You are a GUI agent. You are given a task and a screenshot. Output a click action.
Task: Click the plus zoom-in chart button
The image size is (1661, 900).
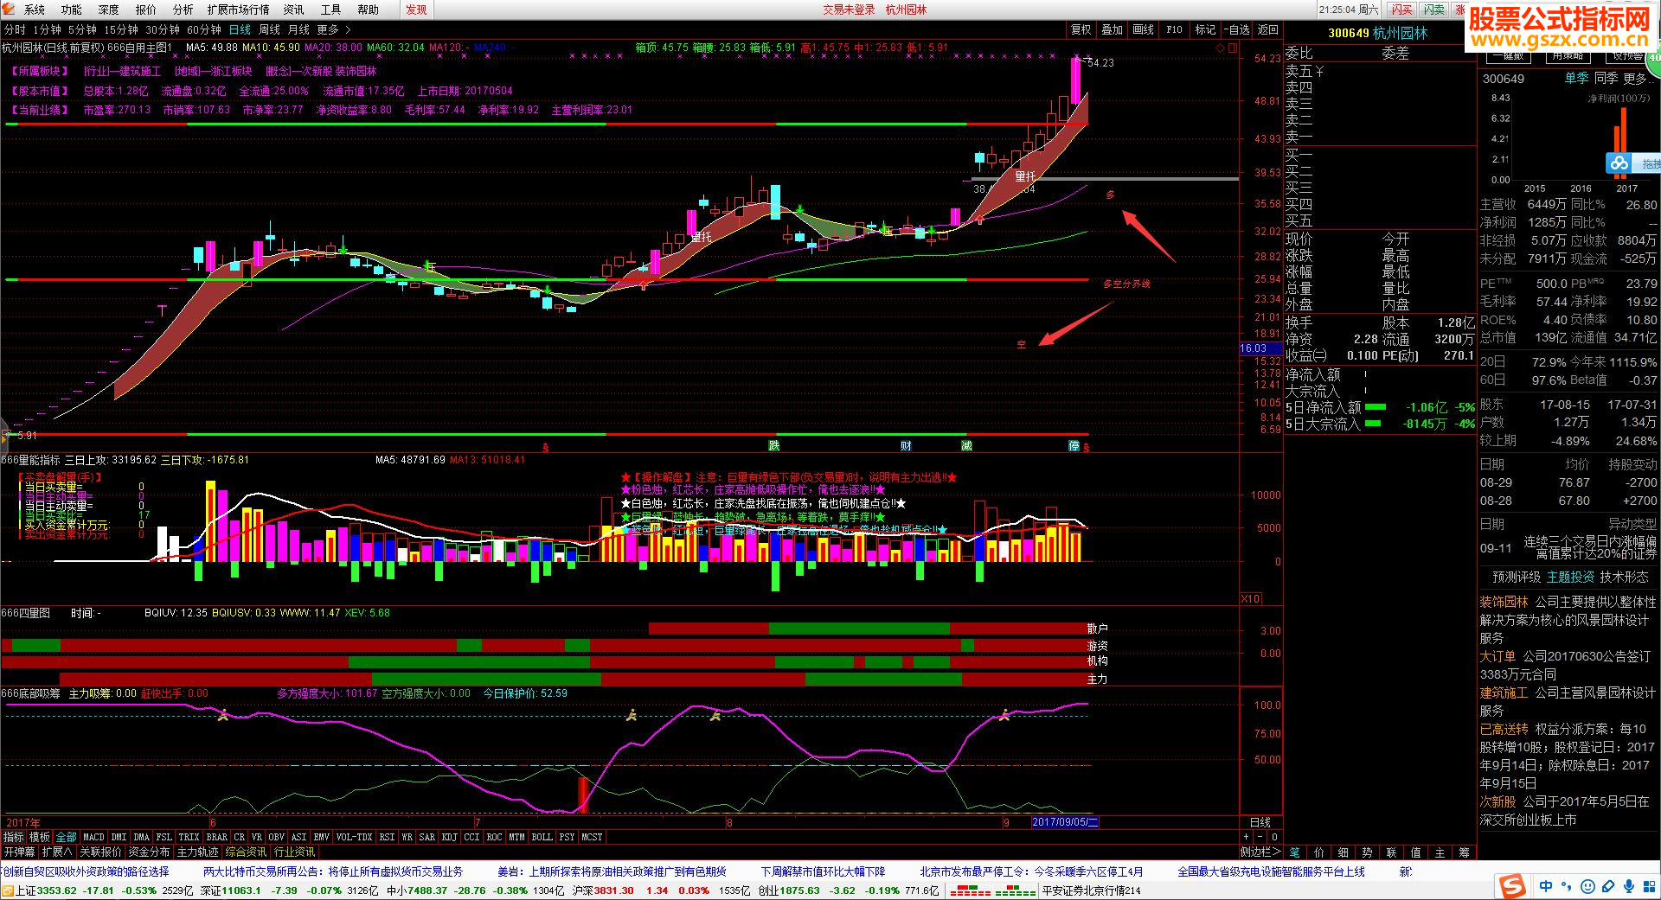[1246, 837]
